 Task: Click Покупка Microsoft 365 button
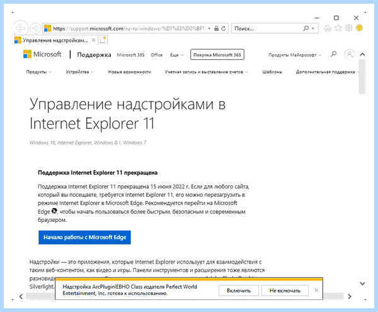coord(217,55)
